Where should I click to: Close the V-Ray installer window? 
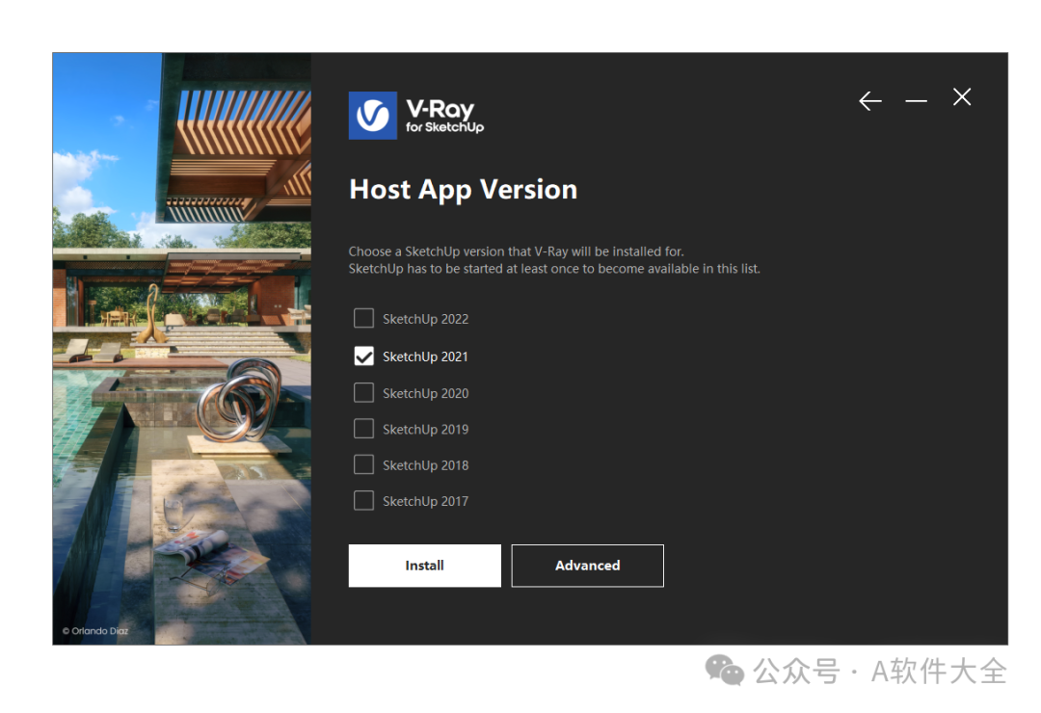(961, 97)
